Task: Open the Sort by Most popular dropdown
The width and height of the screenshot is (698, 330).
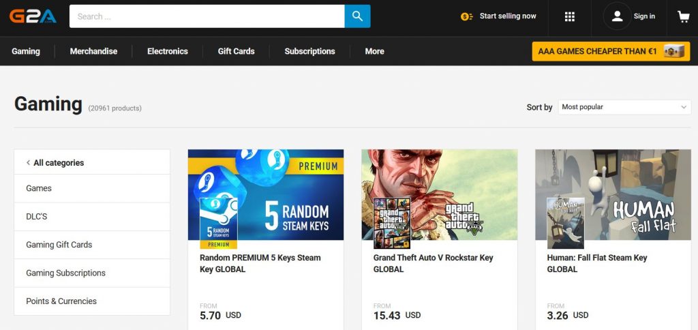Action: 624,107
